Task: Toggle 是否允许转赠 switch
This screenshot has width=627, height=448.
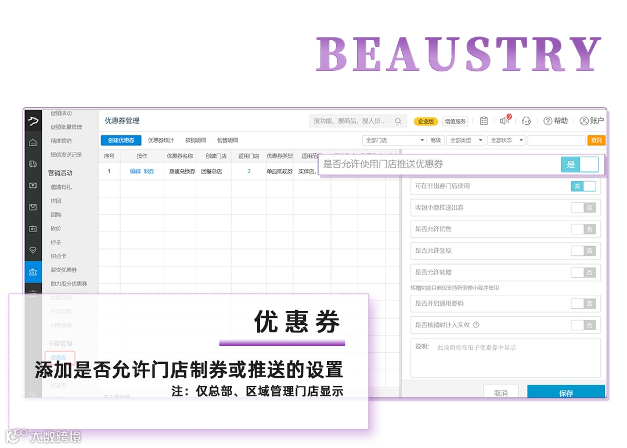Action: (x=583, y=273)
